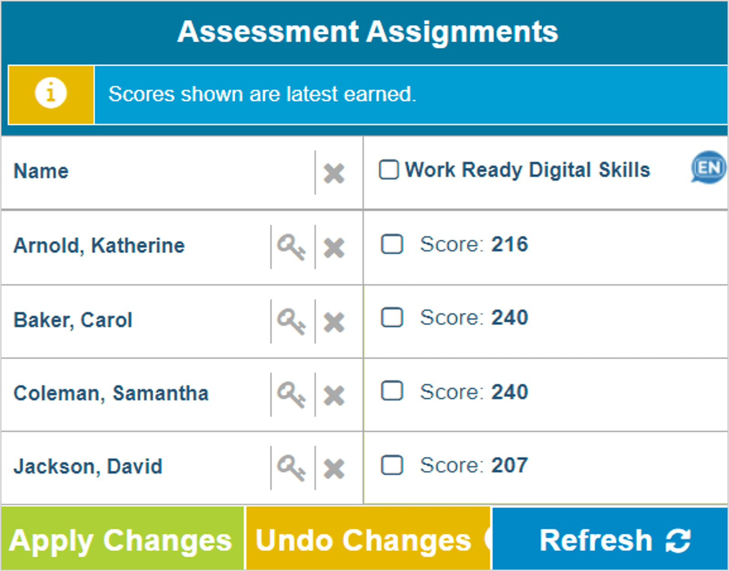Image resolution: width=729 pixels, height=571 pixels.
Task: Click the Name column header
Action: (41, 172)
